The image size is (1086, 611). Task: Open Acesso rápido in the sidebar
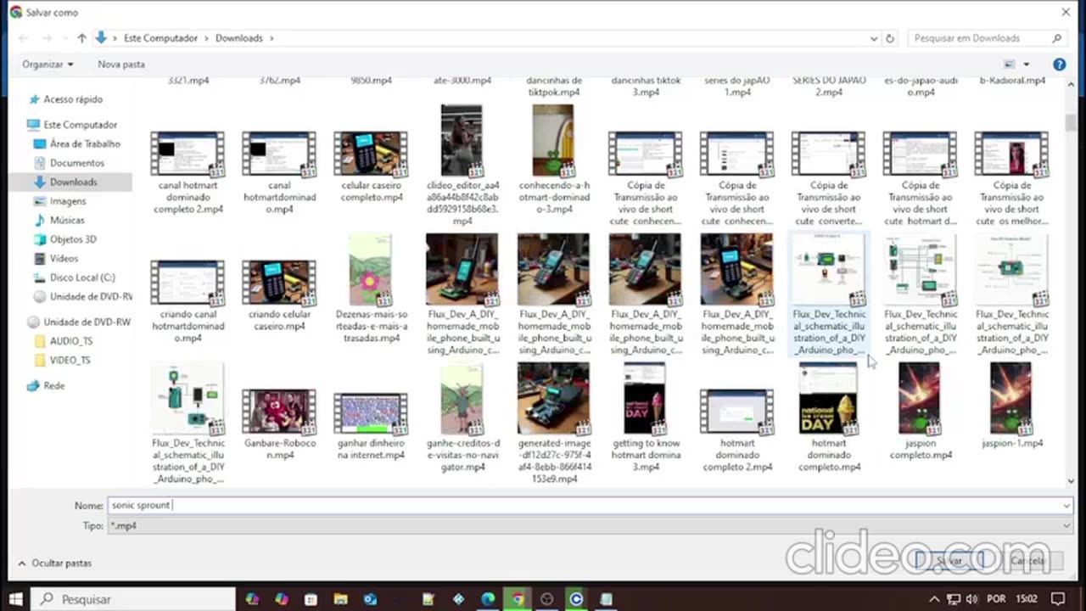coord(73,99)
